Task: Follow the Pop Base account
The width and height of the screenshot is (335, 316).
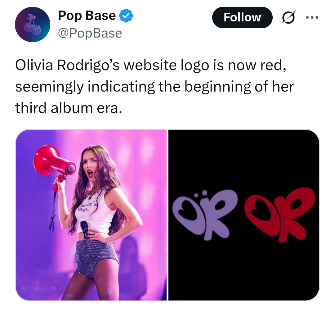Action: [242, 17]
